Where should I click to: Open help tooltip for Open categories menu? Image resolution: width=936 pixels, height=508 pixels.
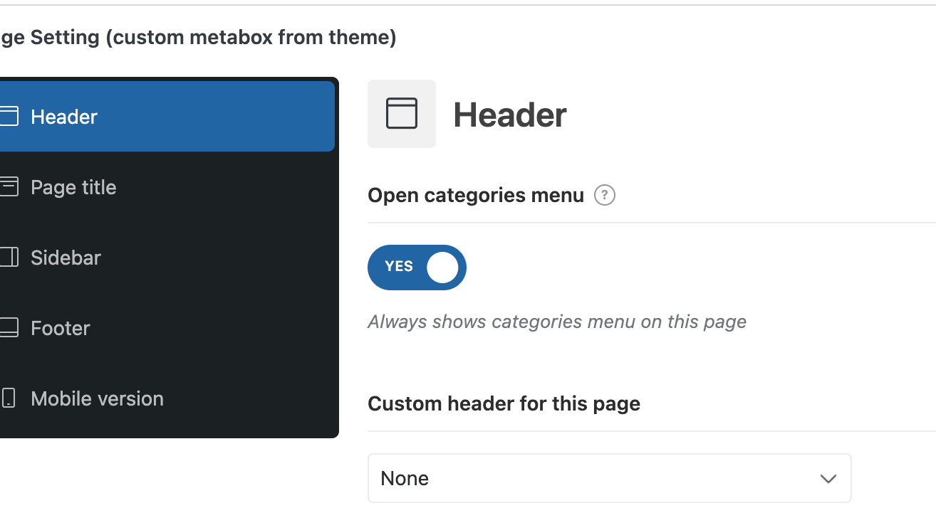(605, 195)
